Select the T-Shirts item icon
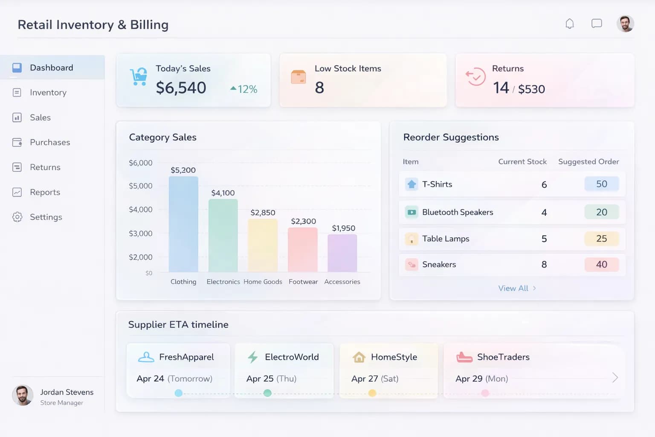The image size is (655, 437). coord(412,184)
